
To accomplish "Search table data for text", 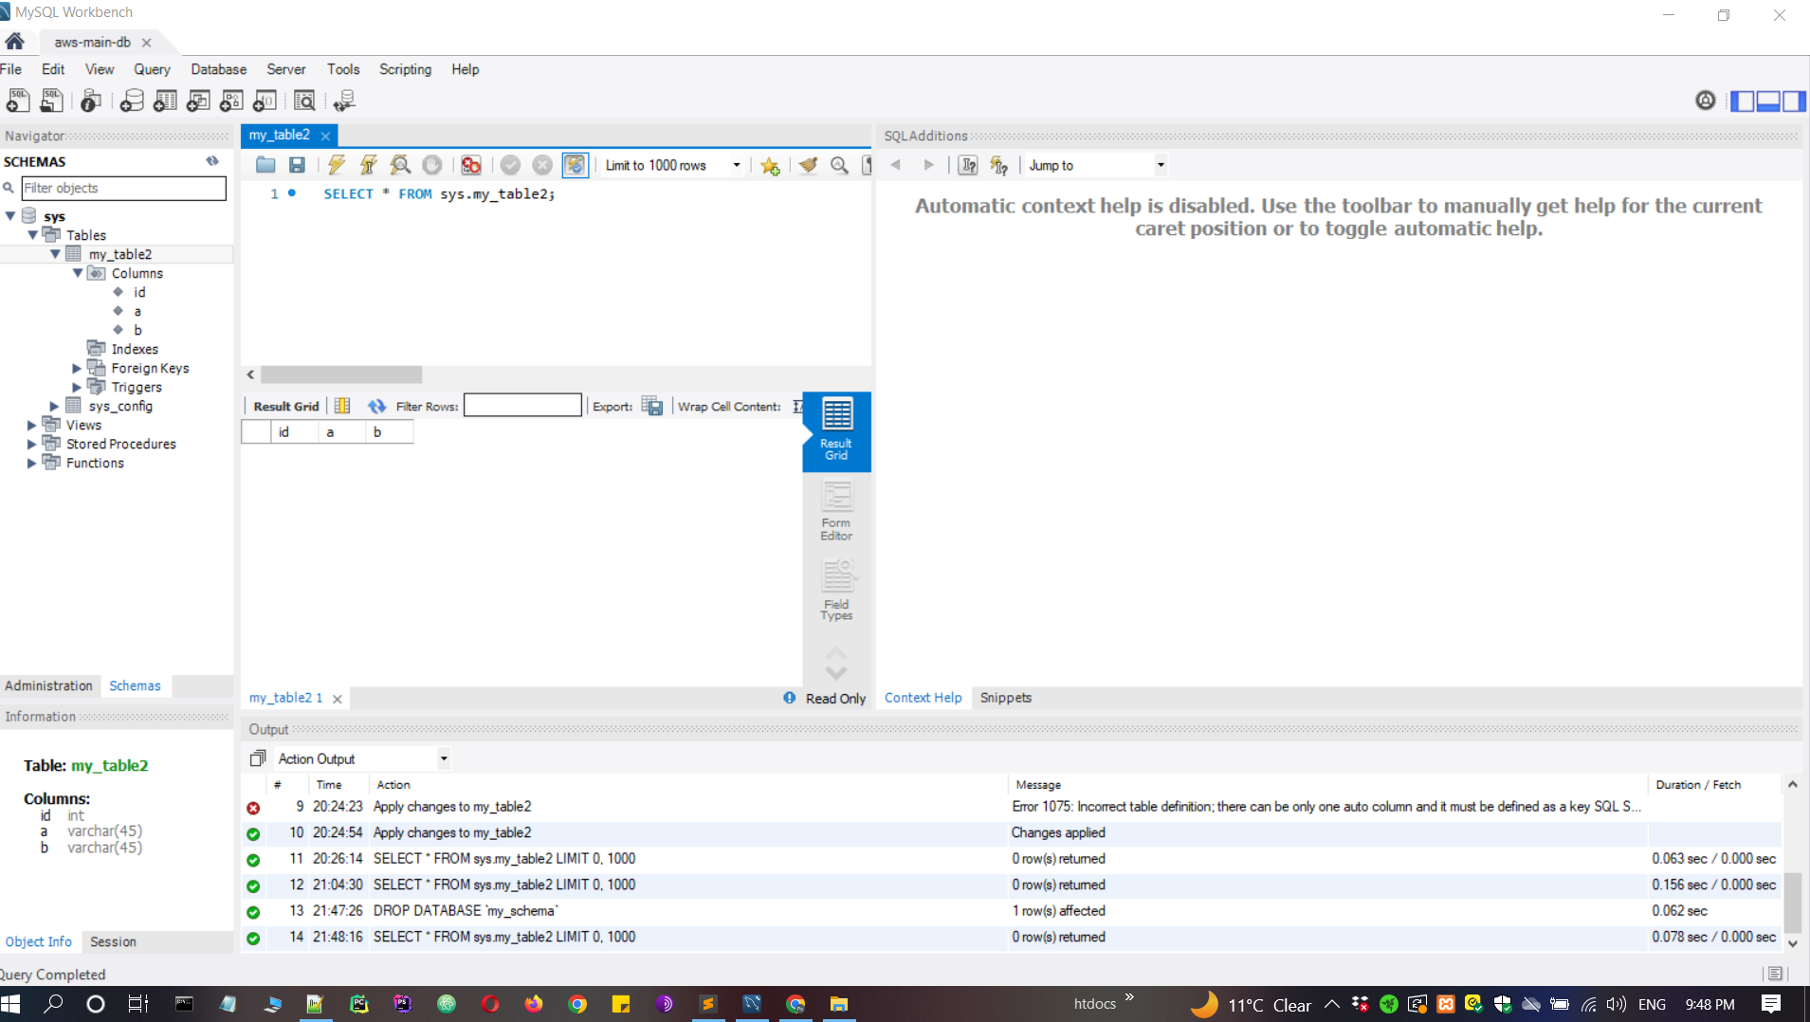I will point(304,100).
